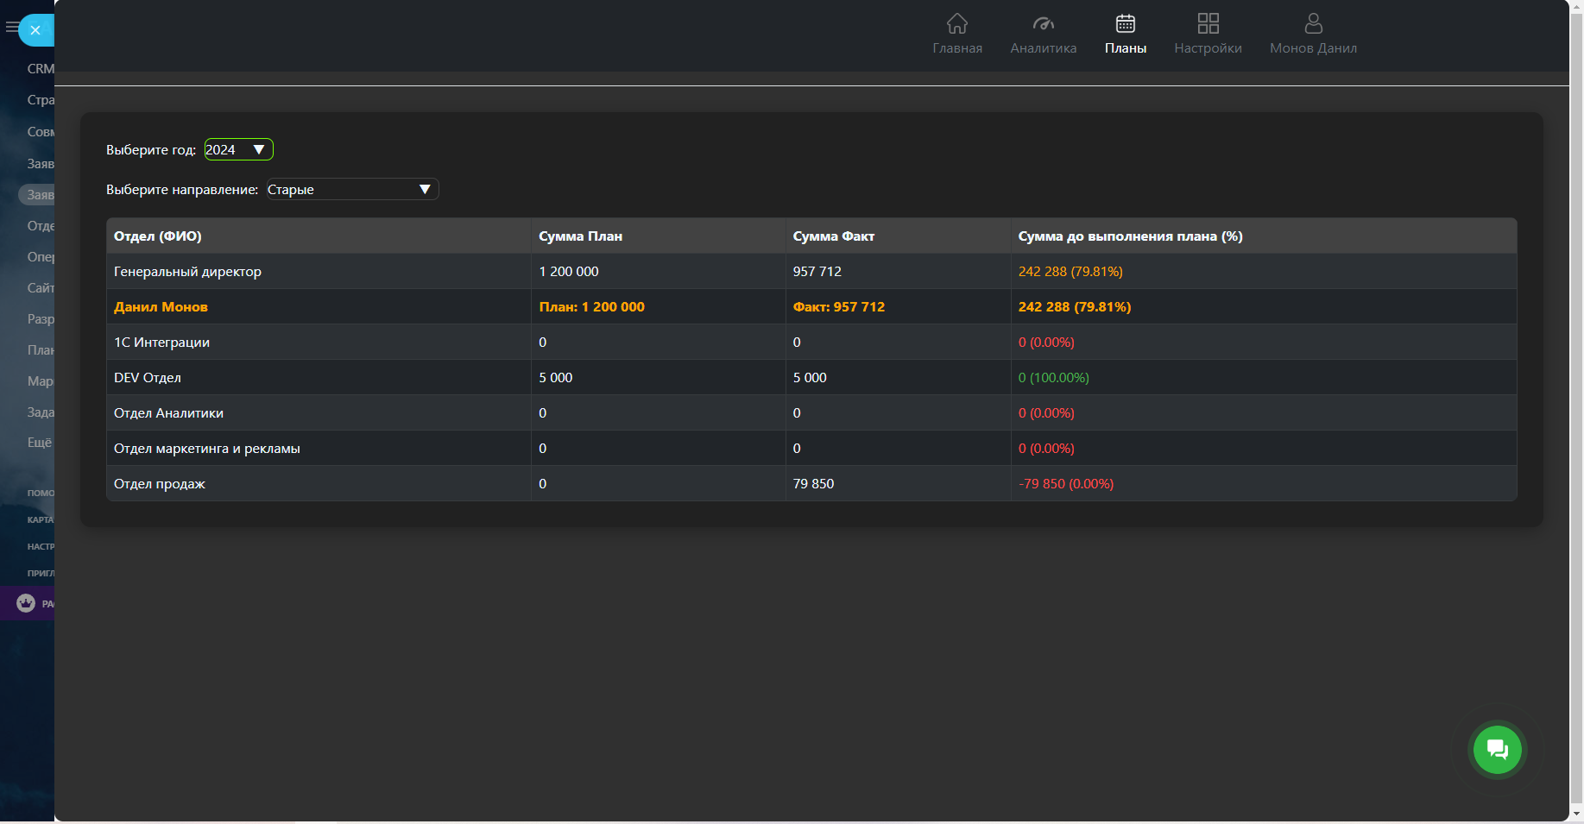The height and width of the screenshot is (824, 1584).
Task: Open Аналитика via the speedometer icon
Action: coord(1043,23)
